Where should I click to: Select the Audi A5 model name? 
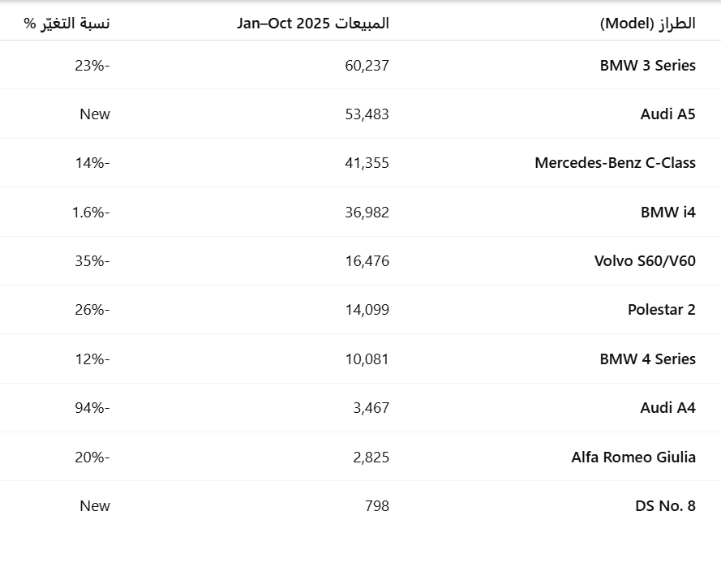coord(667,114)
